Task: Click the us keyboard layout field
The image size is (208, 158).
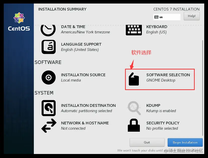Action: click(167, 17)
